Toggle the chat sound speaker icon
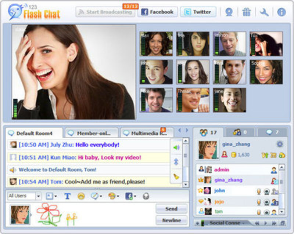Screen dimensions: 294x234 pos(176,147)
